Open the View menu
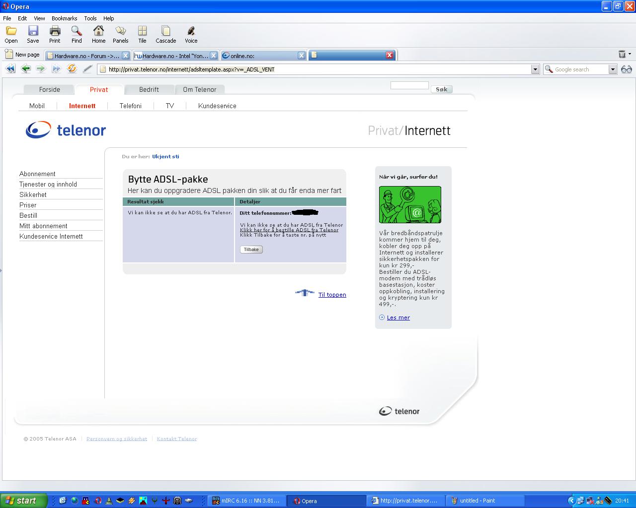The height and width of the screenshot is (508, 636). 39,18
